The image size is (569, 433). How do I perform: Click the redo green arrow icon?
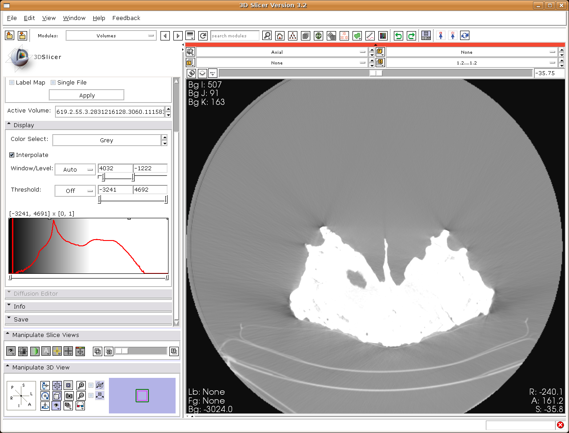point(411,36)
